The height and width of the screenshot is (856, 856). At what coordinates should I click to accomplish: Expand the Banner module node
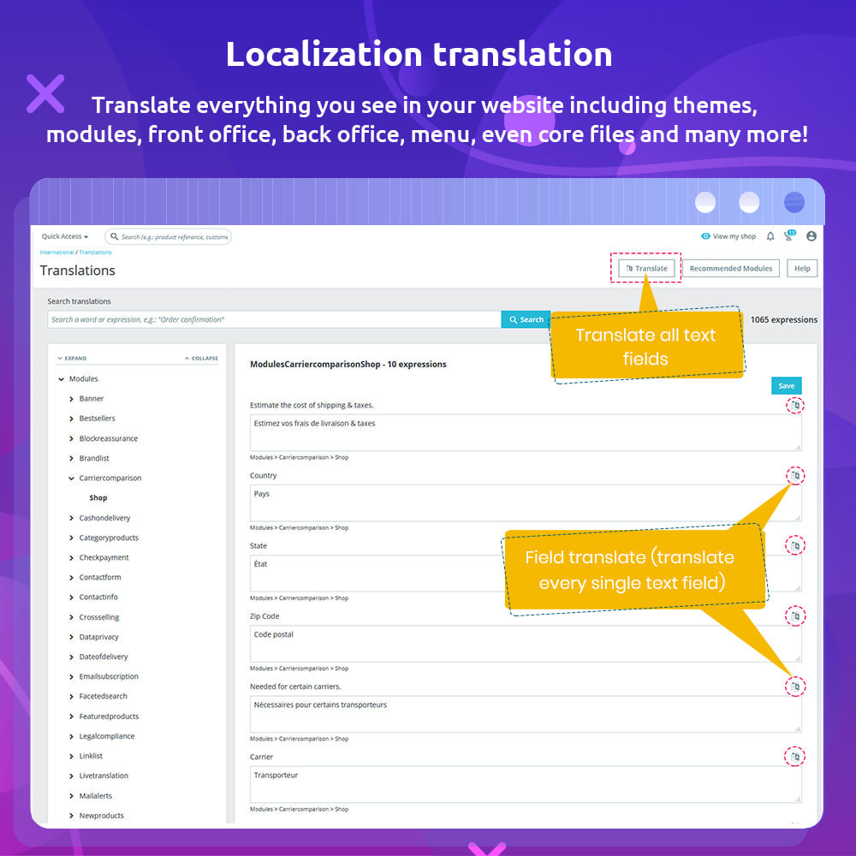(x=71, y=399)
